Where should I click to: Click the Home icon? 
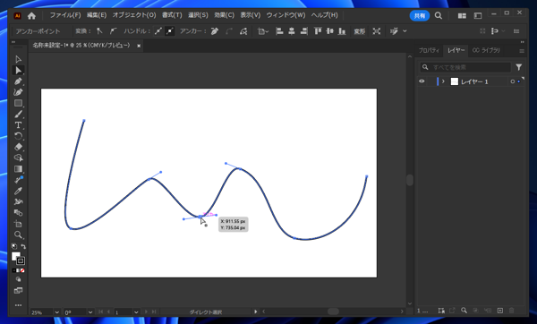(31, 16)
